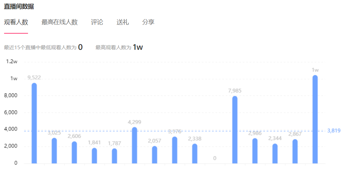Viewport: 346px width, 176px height.
Task: Click the 直播间数据 heading
Action: click(x=19, y=6)
